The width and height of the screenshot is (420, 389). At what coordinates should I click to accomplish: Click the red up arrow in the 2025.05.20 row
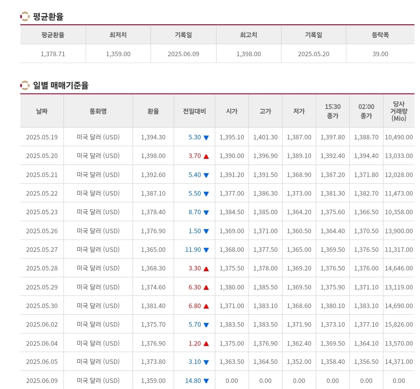[206, 157]
